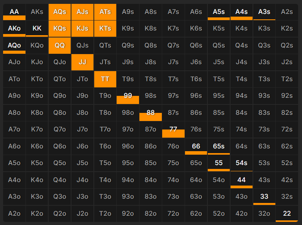Click the AQo offsuit cell
Image resolution: width=302 pixels, height=225 pixels.
click(x=14, y=45)
